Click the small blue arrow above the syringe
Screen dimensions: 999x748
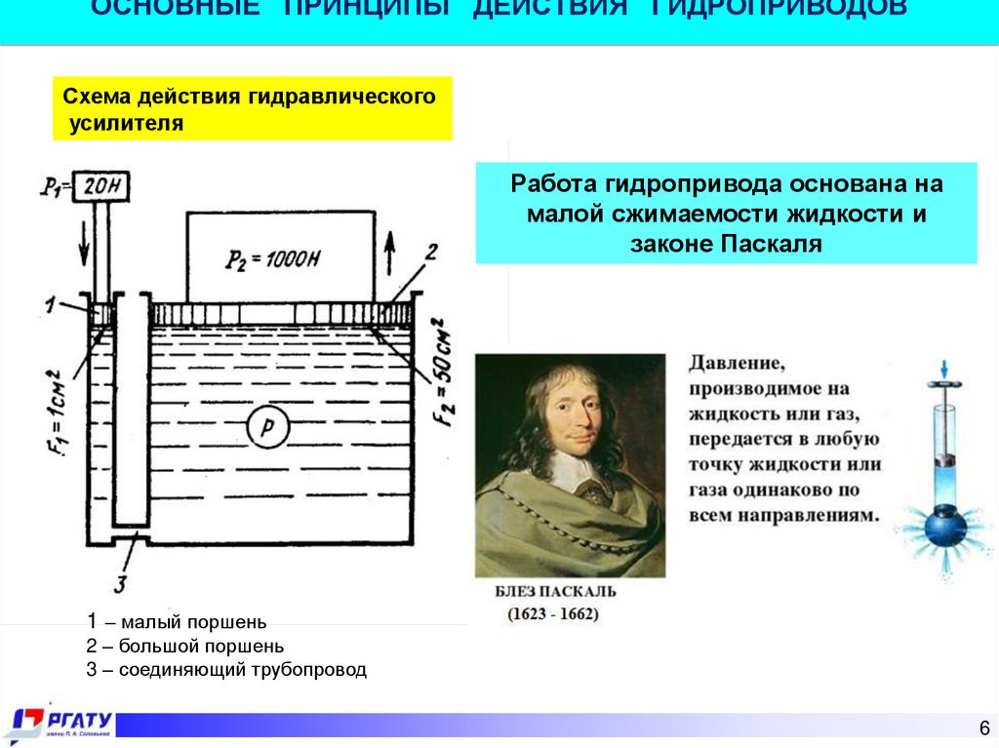[x=944, y=370]
